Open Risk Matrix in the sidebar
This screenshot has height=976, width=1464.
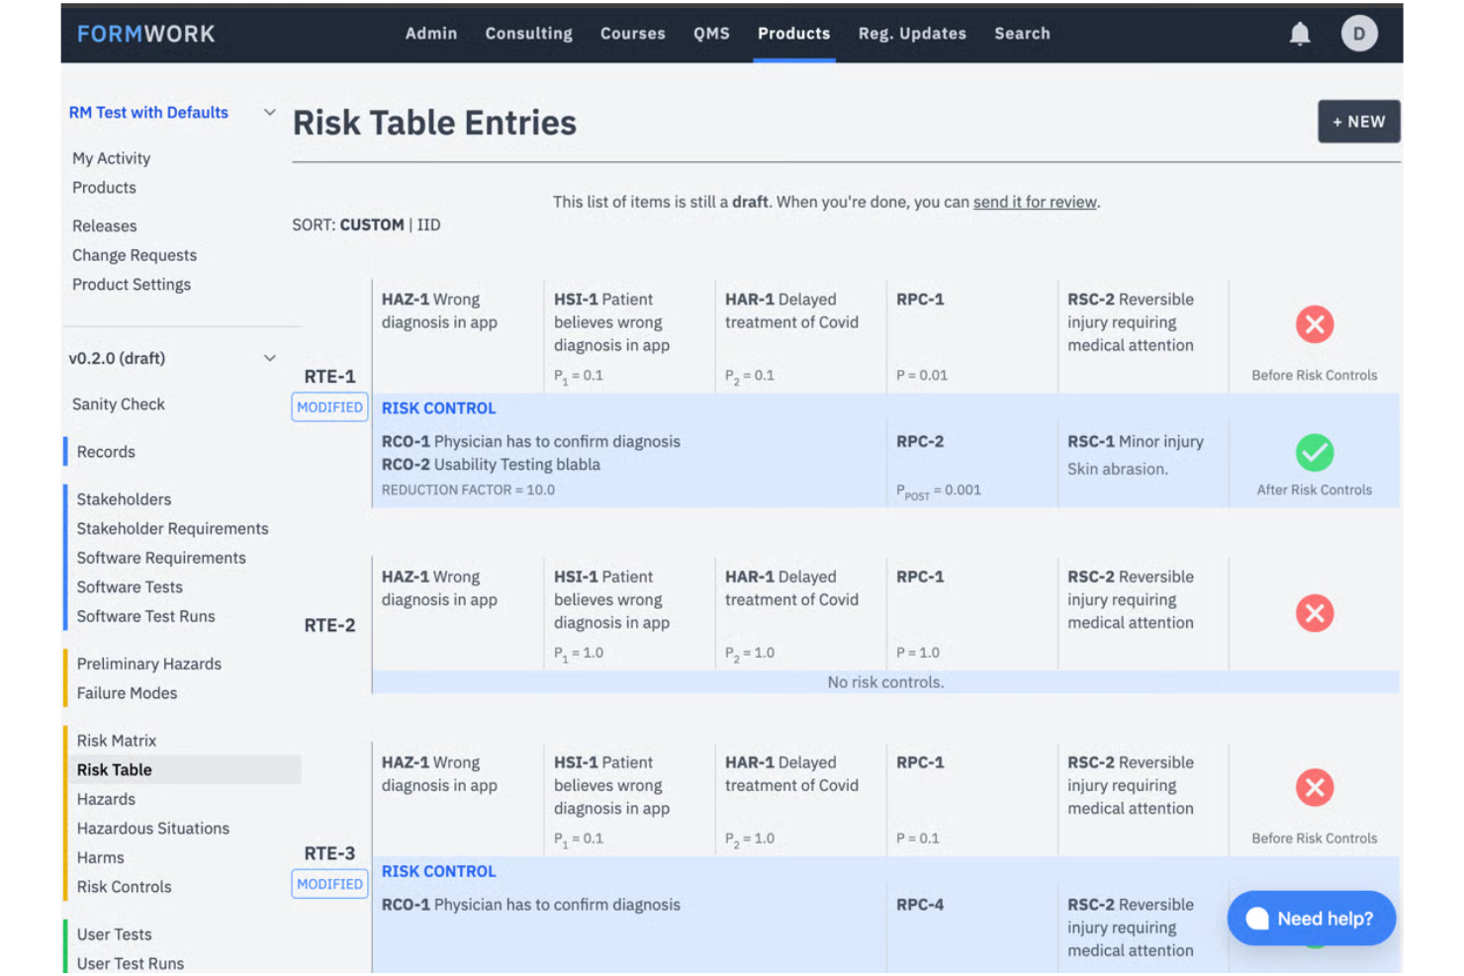pos(117,741)
